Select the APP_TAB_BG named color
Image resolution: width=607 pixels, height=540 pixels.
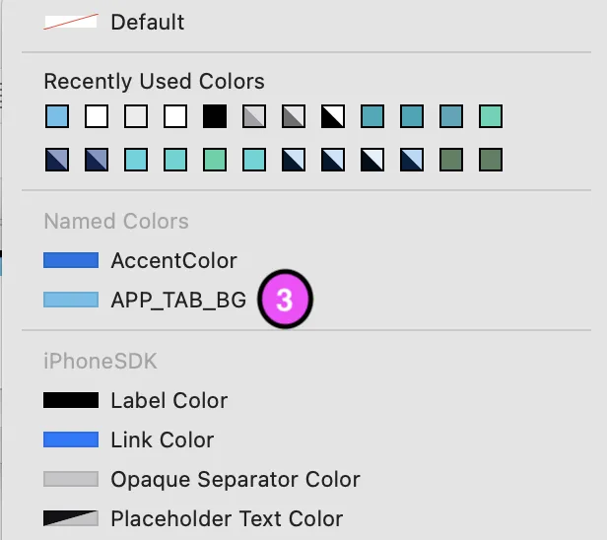178,300
